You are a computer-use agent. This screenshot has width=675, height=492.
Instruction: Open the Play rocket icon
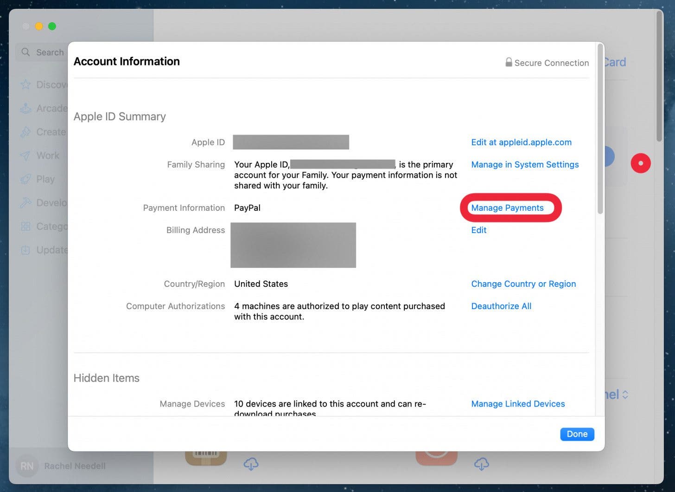tap(25, 179)
